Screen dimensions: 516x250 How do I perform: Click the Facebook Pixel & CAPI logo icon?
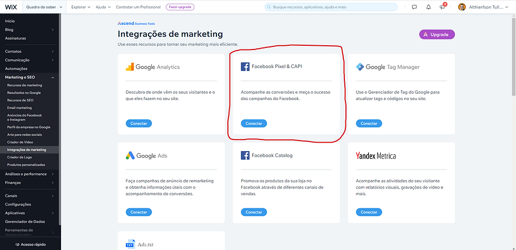coord(245,67)
